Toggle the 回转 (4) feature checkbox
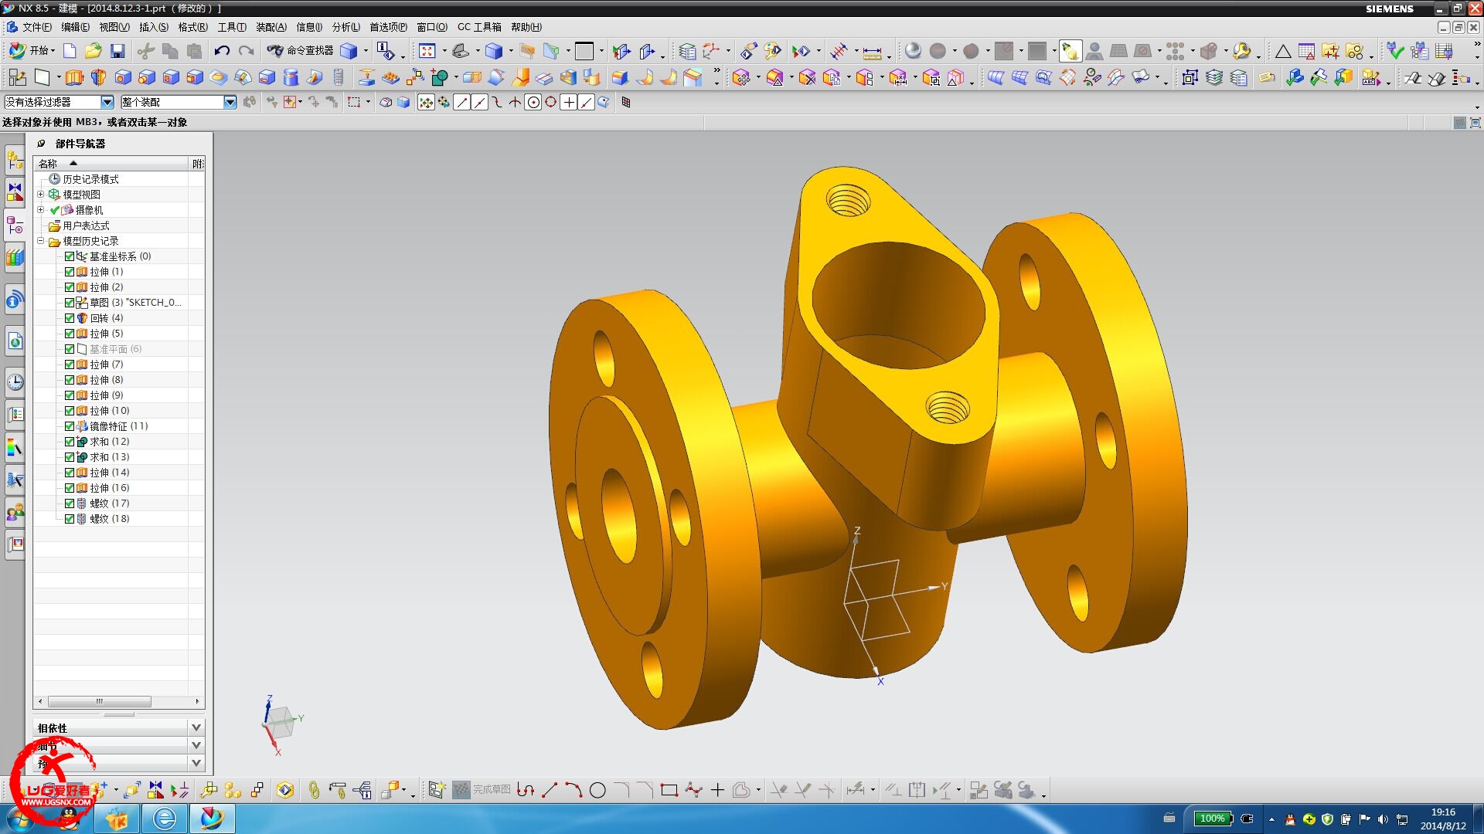The height and width of the screenshot is (834, 1484). tap(70, 318)
